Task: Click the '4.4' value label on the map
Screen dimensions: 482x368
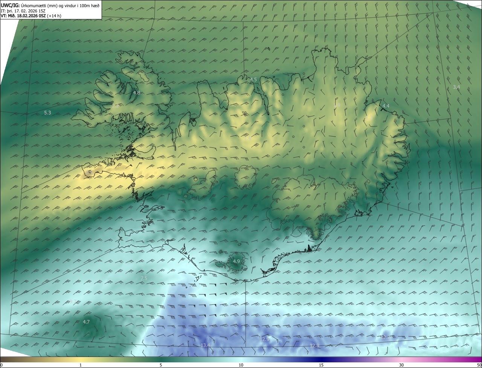Action: click(x=386, y=106)
